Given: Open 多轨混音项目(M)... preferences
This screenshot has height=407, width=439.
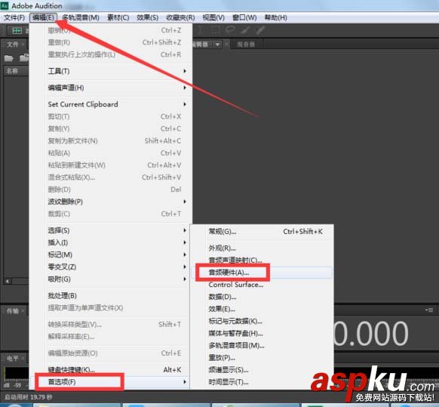Looking at the screenshot, I should (x=262, y=346).
